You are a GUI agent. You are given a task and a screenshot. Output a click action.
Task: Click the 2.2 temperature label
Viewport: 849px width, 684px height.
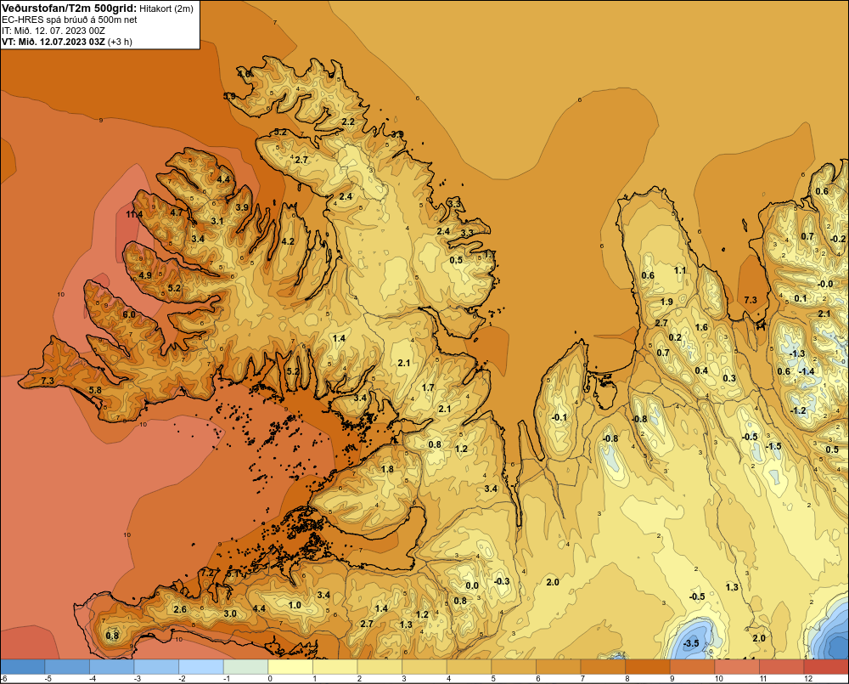pos(348,122)
